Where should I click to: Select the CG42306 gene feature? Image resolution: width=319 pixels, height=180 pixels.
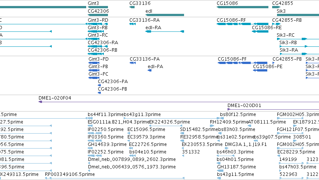tap(98, 15)
